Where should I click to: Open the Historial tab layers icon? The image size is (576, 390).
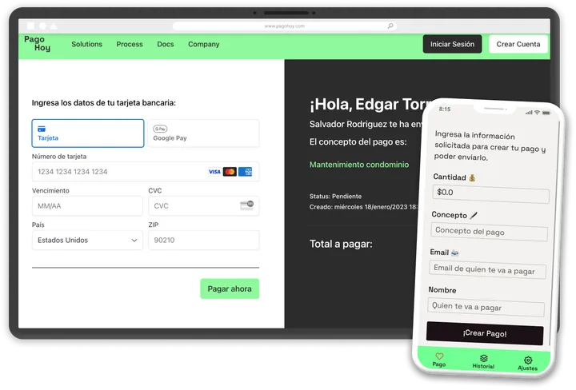point(484,358)
